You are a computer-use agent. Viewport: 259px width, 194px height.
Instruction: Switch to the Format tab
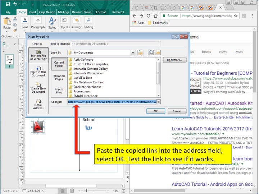(101, 12)
